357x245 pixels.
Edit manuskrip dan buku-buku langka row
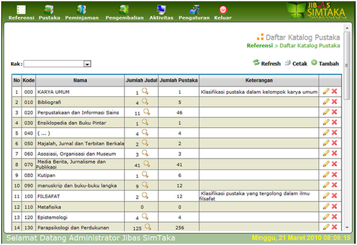[326, 185]
